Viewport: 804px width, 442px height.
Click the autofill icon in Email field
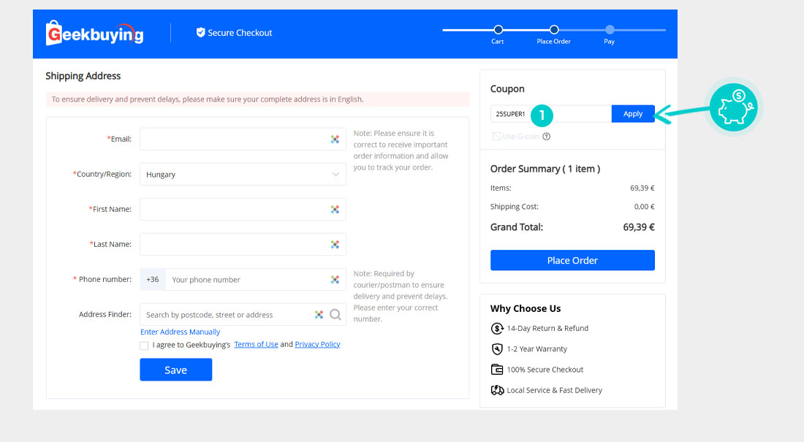[335, 140]
